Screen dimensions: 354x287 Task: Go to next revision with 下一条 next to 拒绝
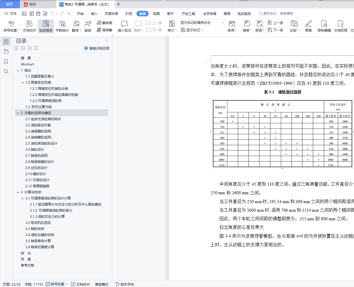click(276, 30)
